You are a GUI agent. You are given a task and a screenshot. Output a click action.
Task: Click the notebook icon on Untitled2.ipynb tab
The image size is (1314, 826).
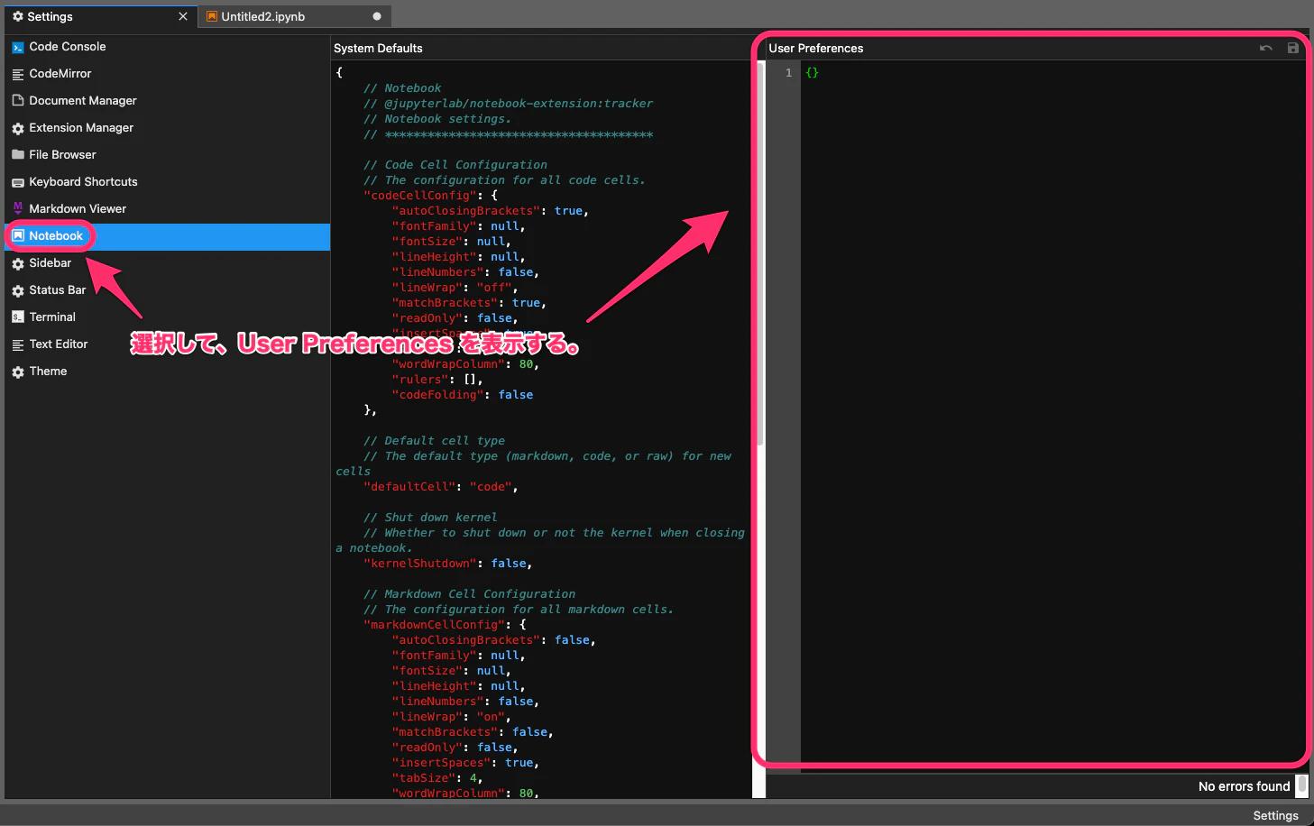(x=212, y=16)
